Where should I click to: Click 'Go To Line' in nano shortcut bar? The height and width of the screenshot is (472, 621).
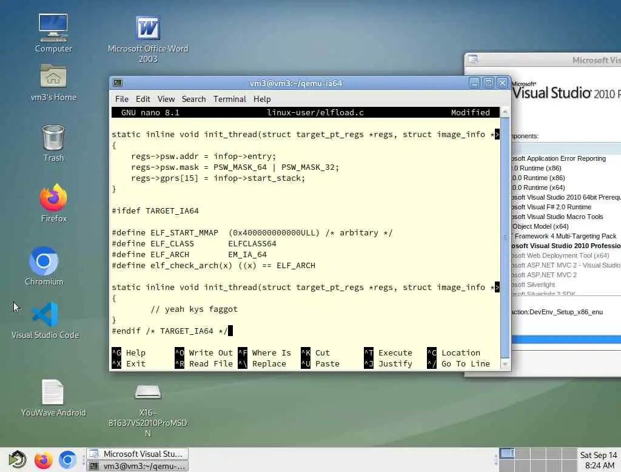pyautogui.click(x=466, y=364)
